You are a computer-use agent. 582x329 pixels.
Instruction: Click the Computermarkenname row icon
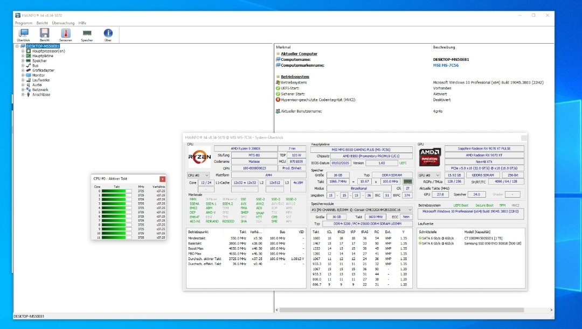click(x=278, y=65)
